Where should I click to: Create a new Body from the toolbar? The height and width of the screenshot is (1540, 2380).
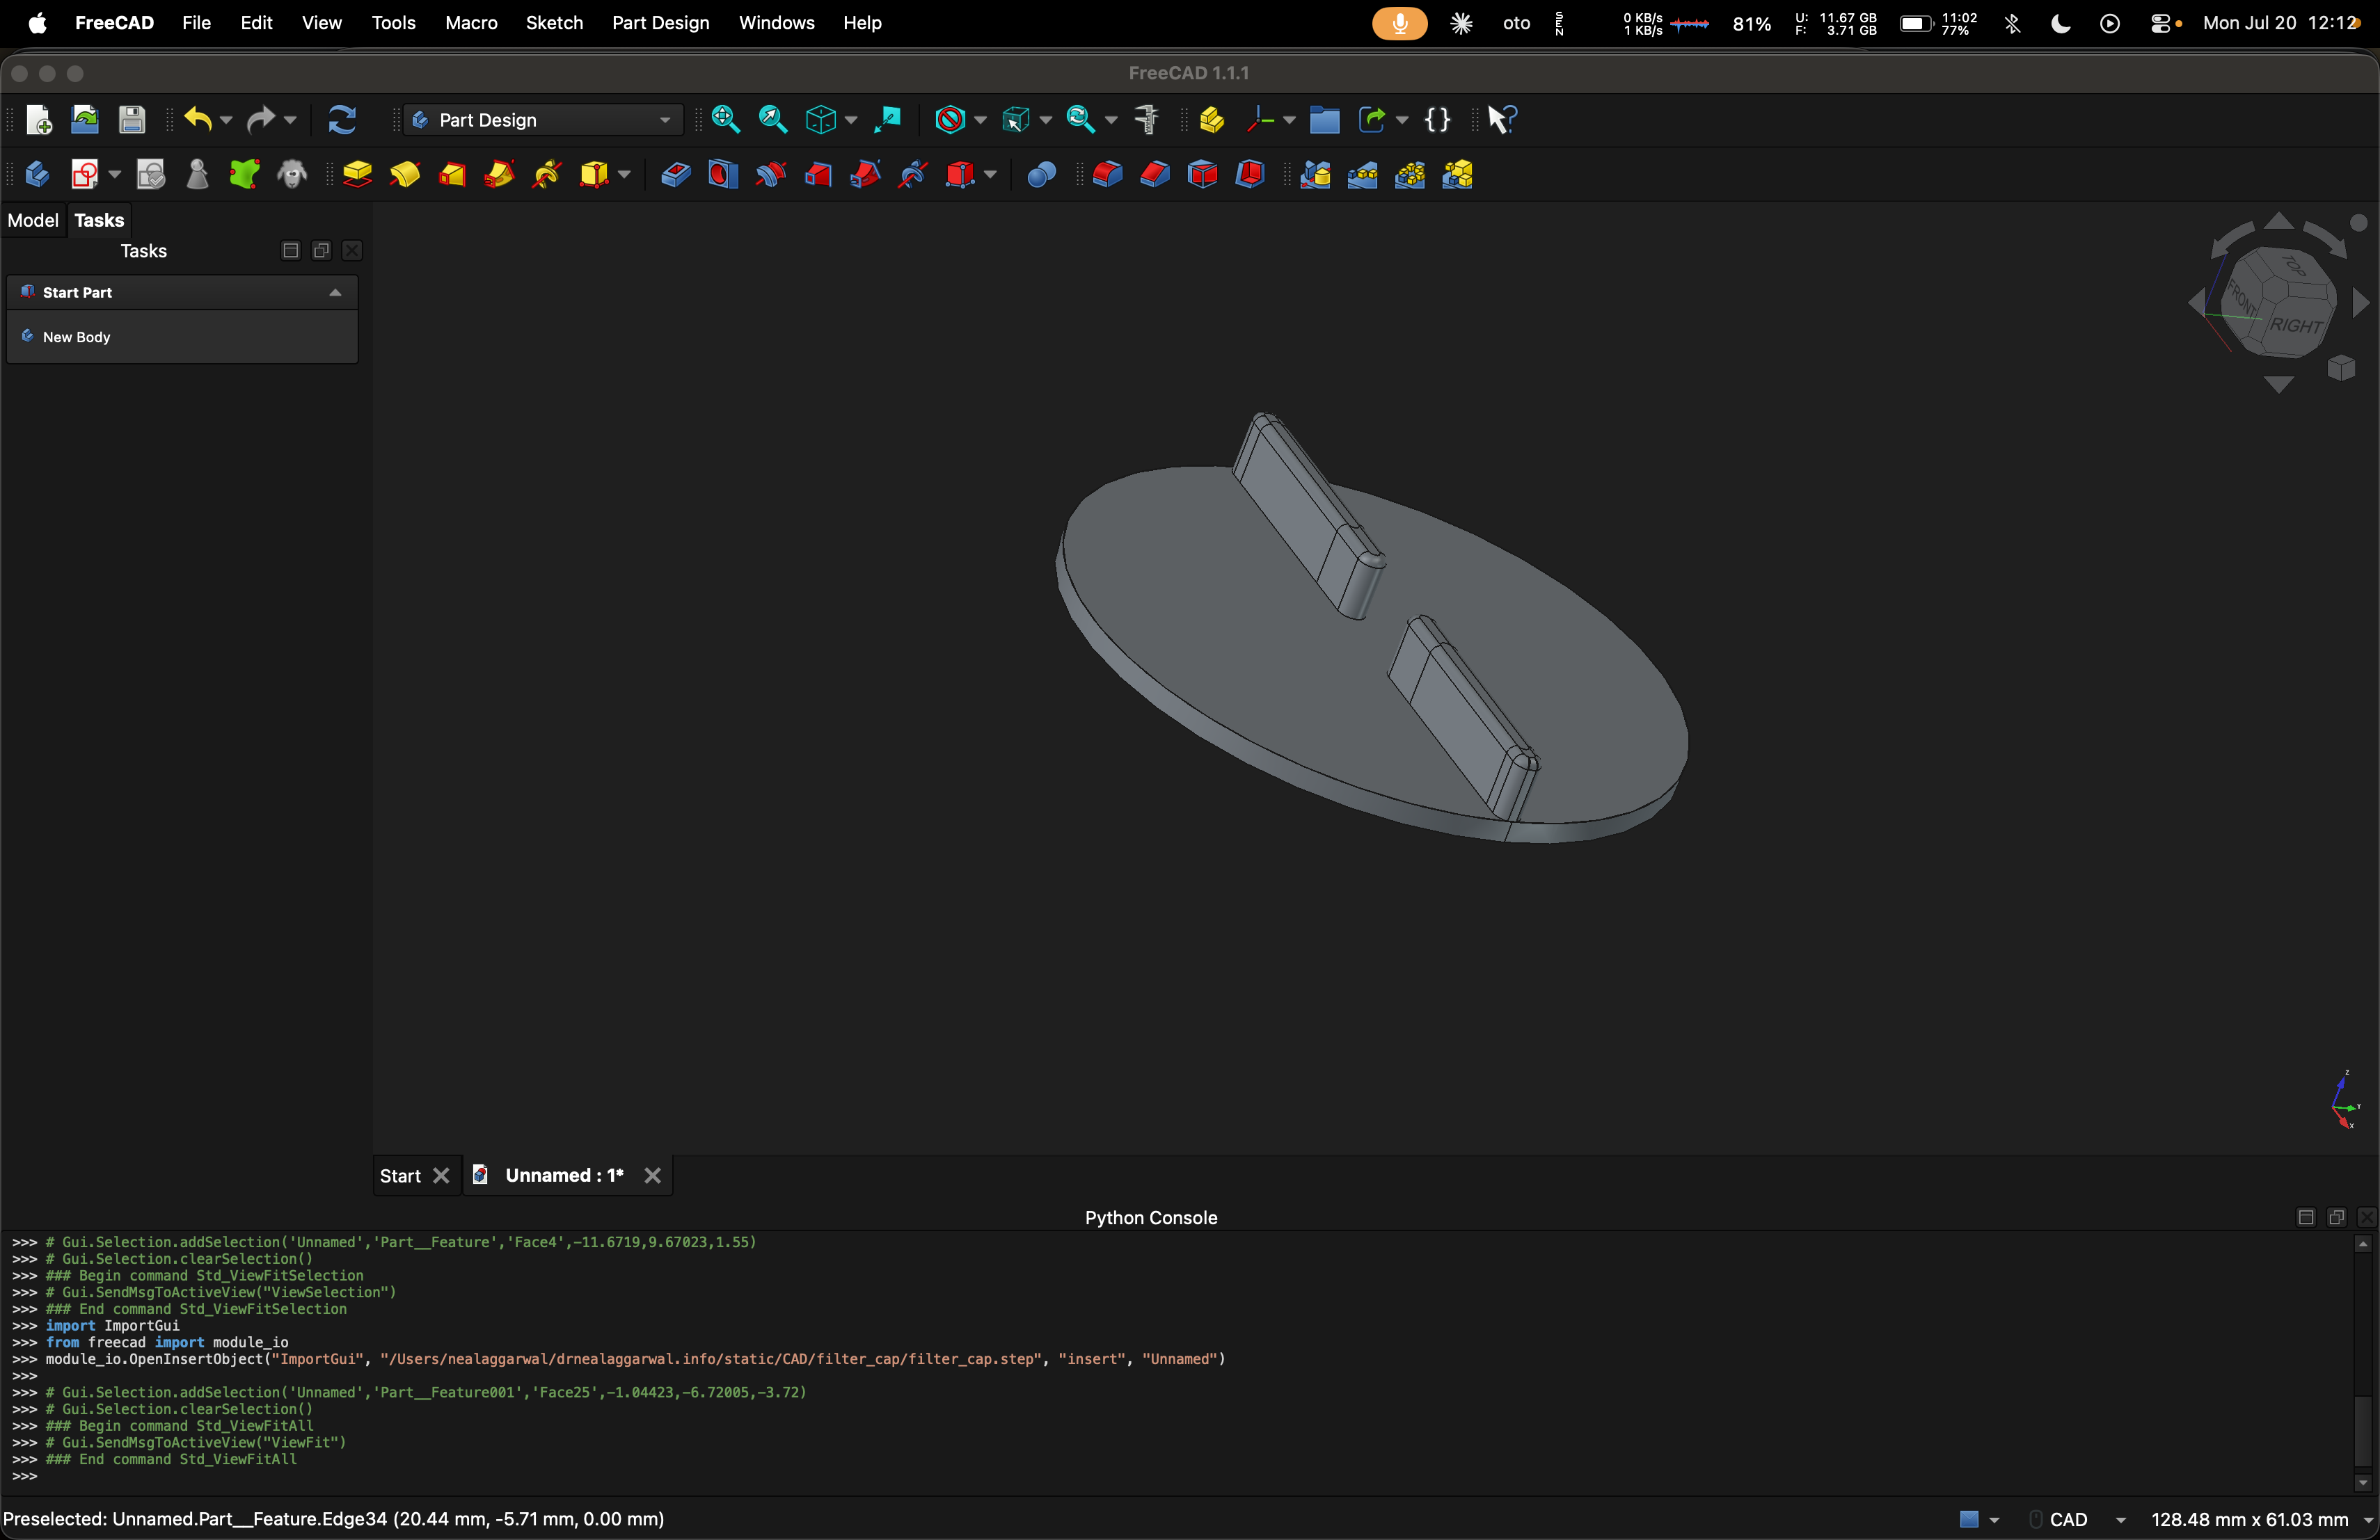click(x=38, y=175)
